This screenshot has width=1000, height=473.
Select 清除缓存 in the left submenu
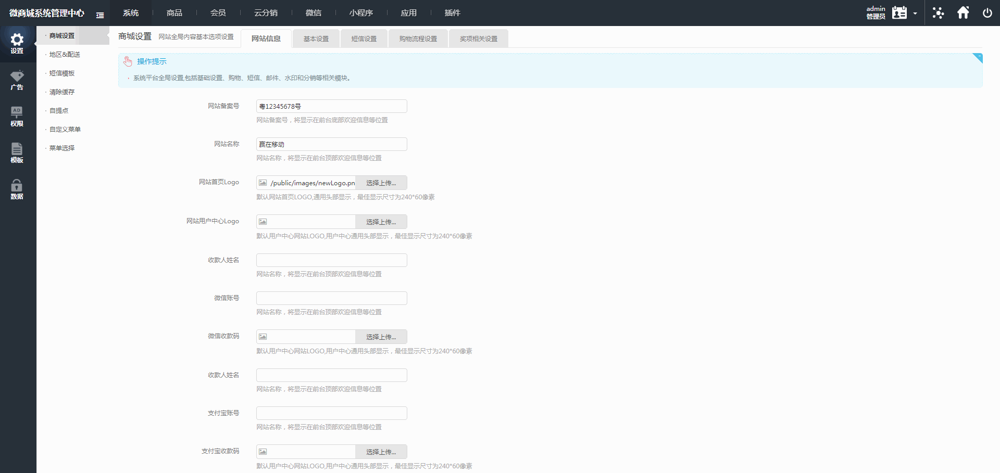click(62, 92)
